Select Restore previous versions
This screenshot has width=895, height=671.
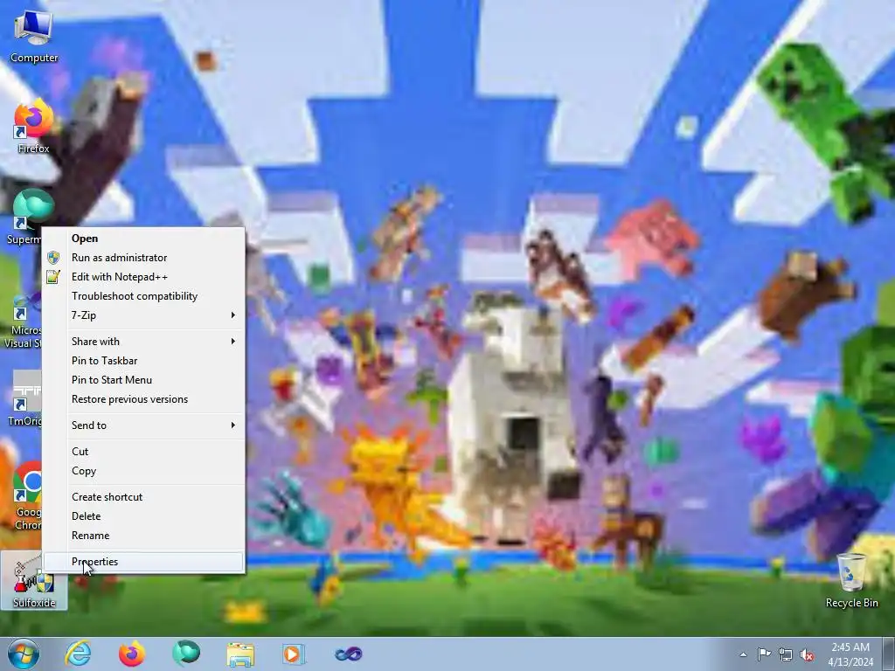point(144,399)
